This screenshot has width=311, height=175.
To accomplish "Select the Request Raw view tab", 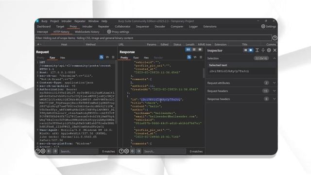I will point(52,57).
